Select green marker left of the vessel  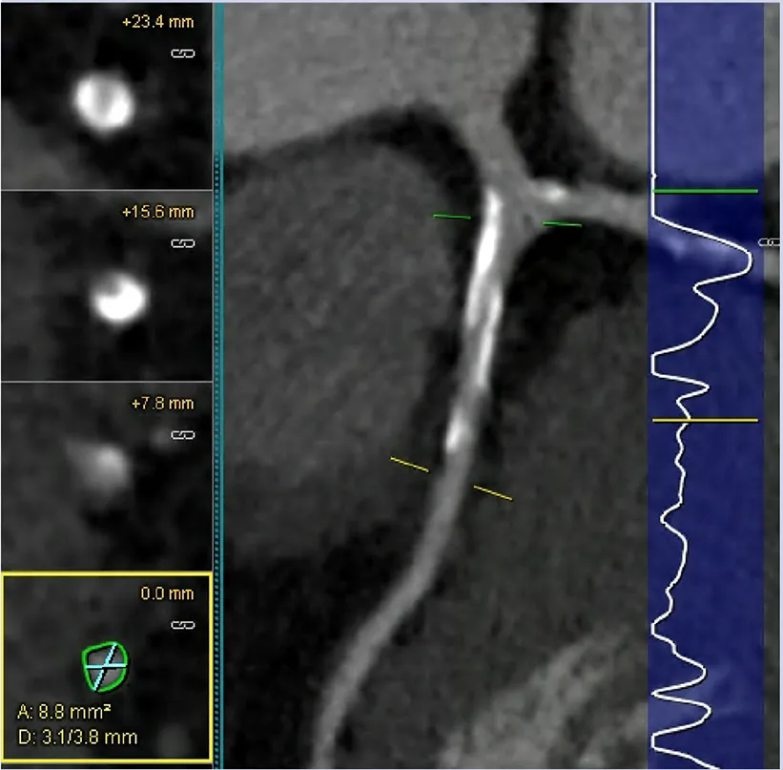tap(451, 218)
